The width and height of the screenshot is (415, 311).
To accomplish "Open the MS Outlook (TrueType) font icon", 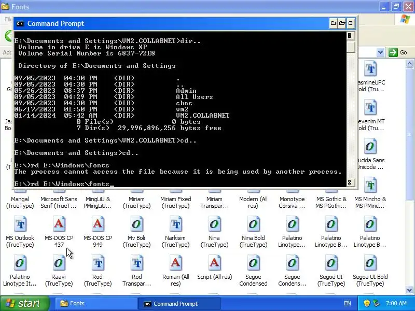I will [20, 224].
